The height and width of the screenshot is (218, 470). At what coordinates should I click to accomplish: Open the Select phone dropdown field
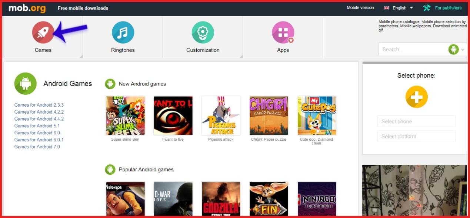(x=416, y=121)
